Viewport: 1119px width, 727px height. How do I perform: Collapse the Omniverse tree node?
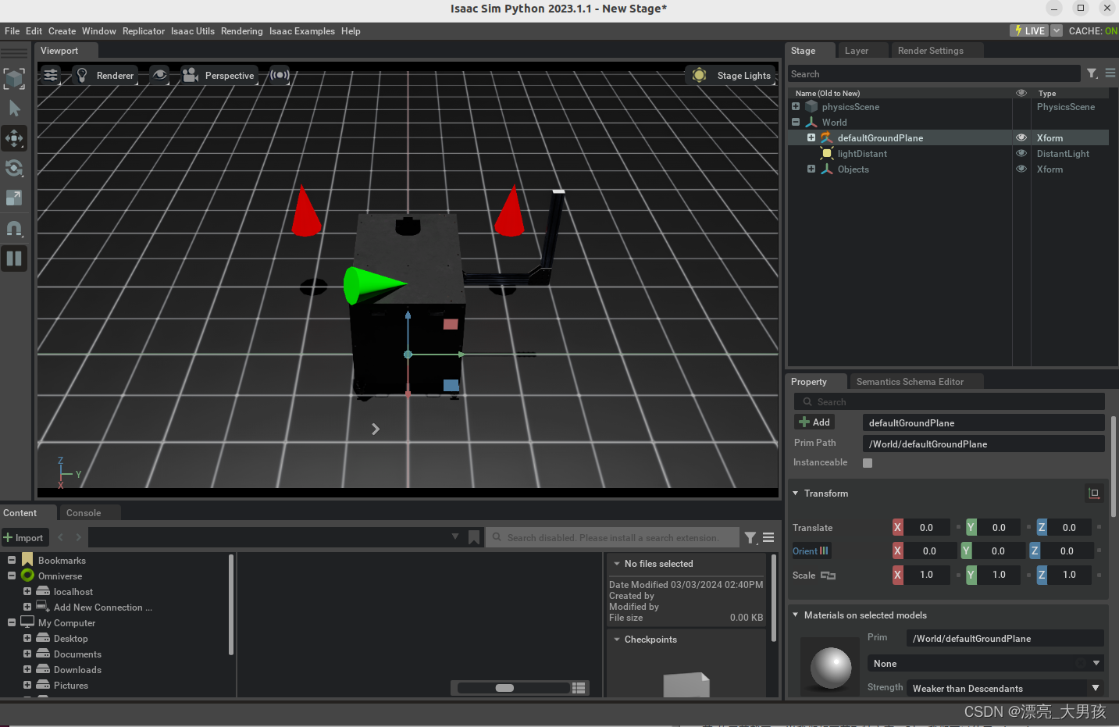coord(12,576)
